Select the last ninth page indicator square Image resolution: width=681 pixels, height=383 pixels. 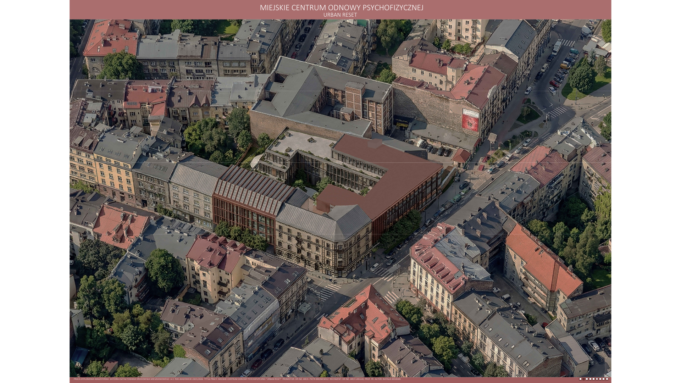pos(607,379)
